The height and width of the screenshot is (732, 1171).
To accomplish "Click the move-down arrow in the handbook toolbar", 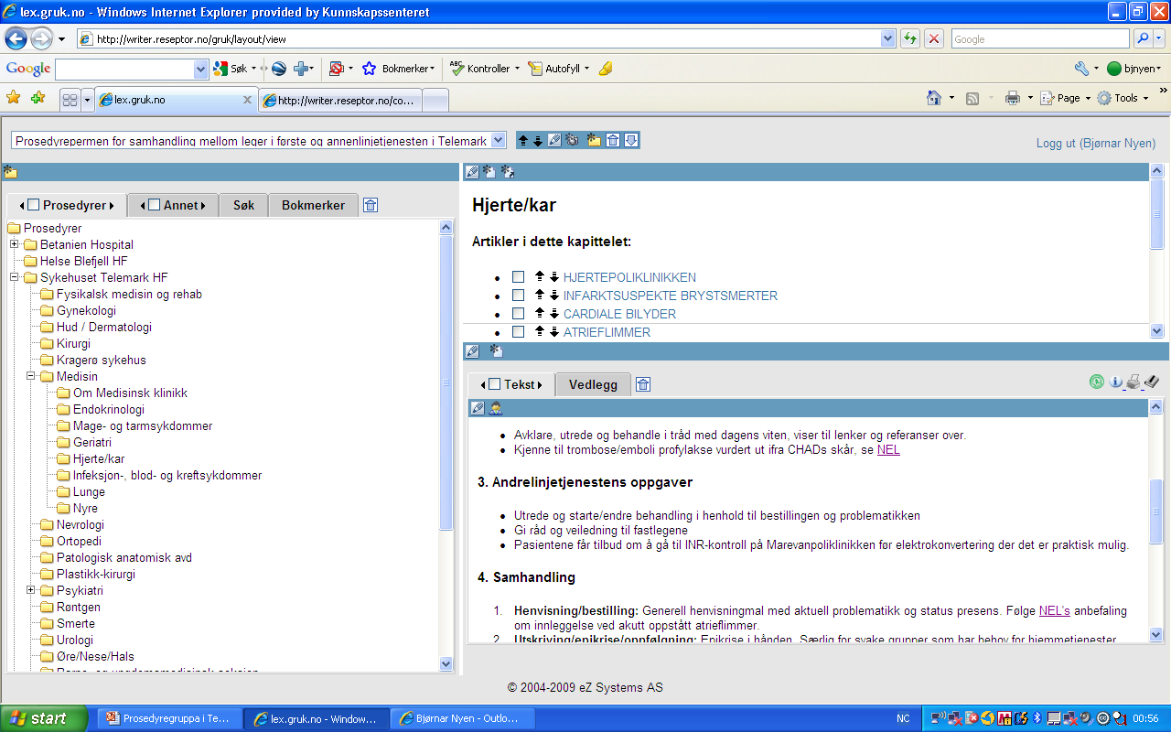I will [x=538, y=140].
